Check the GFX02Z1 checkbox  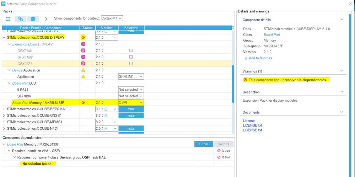131,63
